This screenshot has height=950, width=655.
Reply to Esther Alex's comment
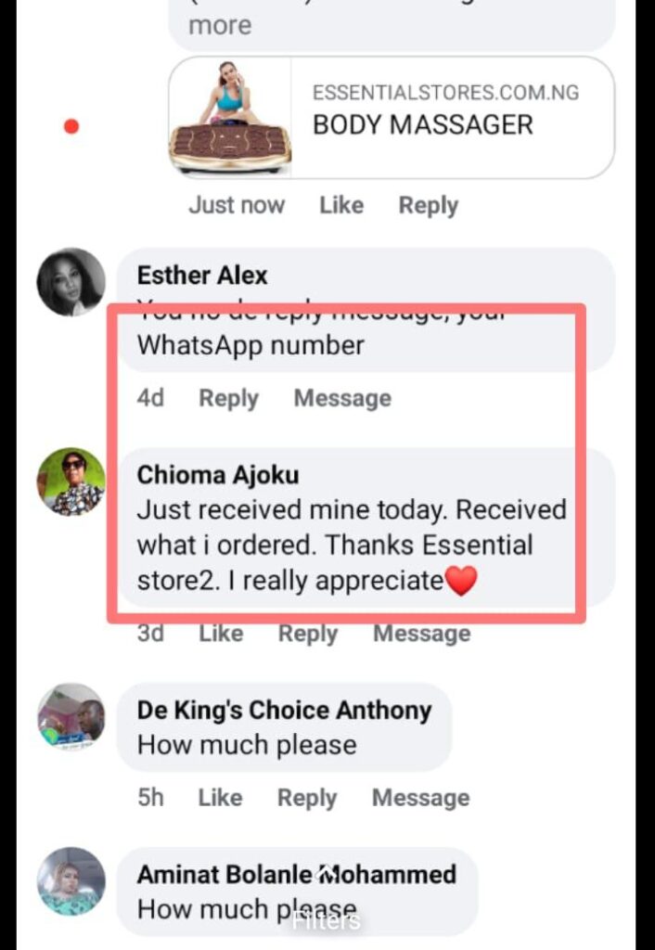point(228,399)
